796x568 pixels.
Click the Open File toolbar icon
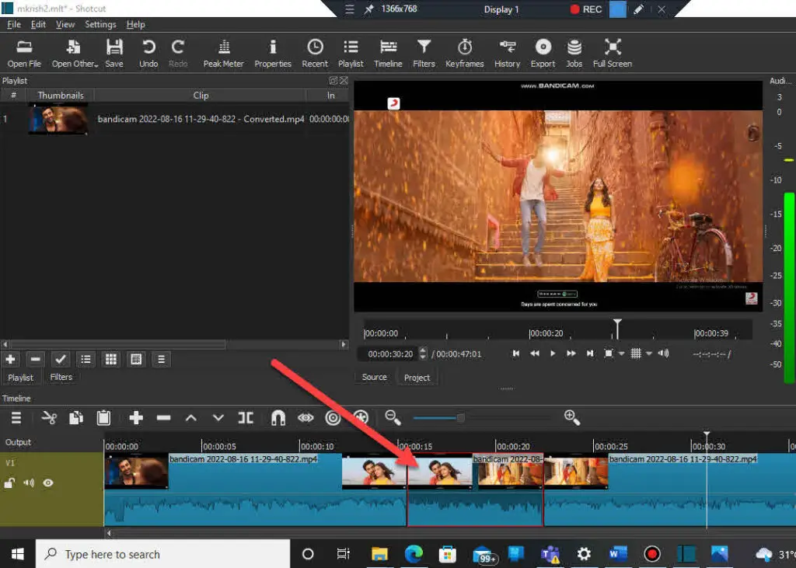point(24,54)
